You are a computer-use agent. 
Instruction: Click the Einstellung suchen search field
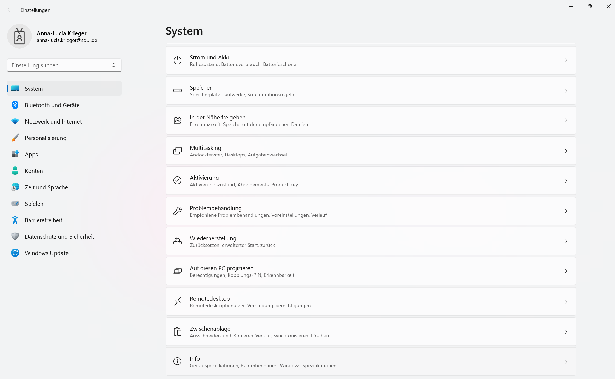coord(59,65)
